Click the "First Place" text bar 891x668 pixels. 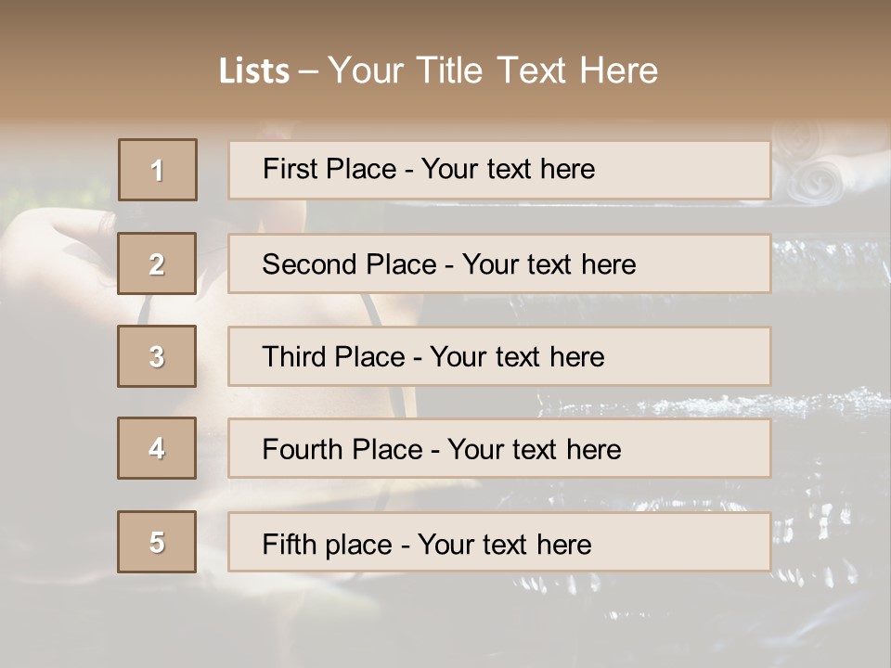(x=499, y=170)
